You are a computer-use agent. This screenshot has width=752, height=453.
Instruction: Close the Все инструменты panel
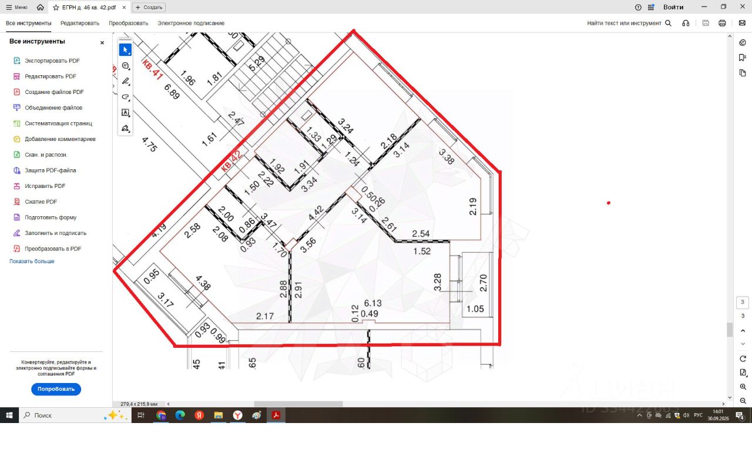point(102,42)
